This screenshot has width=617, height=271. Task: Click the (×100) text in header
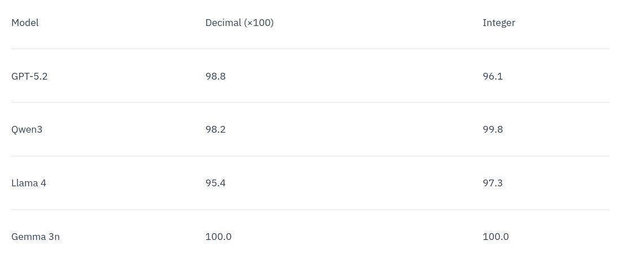click(x=259, y=23)
